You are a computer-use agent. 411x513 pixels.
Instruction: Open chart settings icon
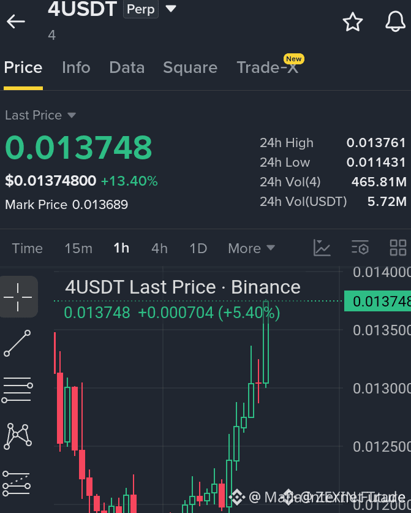point(360,248)
